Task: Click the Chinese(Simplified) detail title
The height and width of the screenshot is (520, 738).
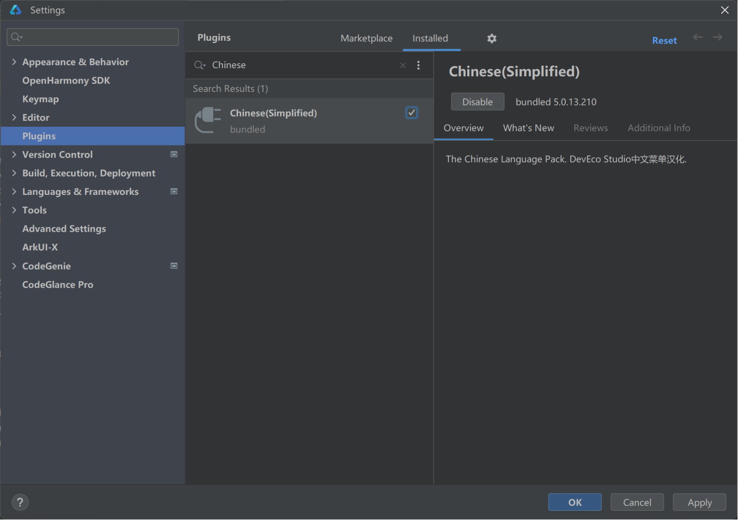Action: click(x=514, y=72)
